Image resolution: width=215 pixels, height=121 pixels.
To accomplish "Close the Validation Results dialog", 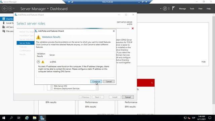I will click(x=114, y=31).
